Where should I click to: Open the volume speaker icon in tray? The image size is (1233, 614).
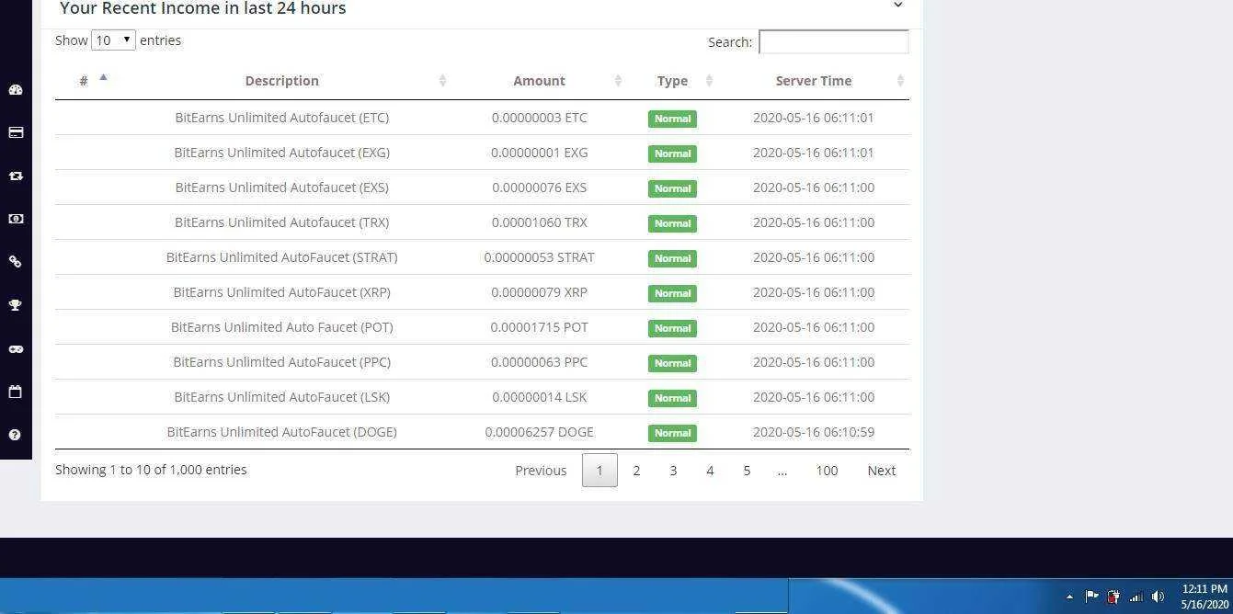pyautogui.click(x=1159, y=597)
